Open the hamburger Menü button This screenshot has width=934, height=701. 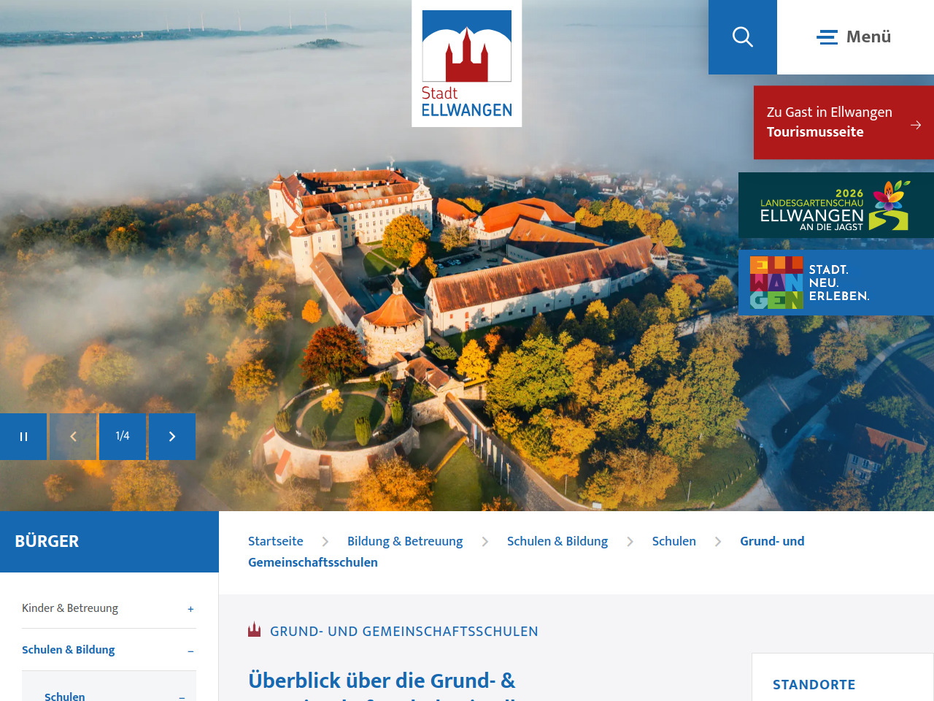pyautogui.click(x=854, y=37)
